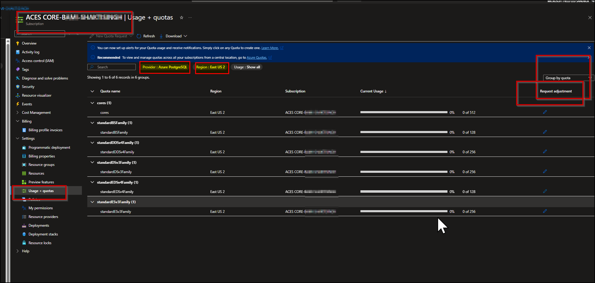Open the Azure Quotas link

pyautogui.click(x=257, y=58)
